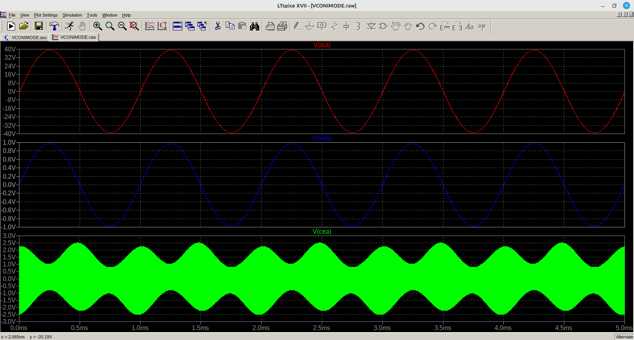Viewport: 634px width, 340px height.
Task: Click the cursor x coordinate readout
Action: pyautogui.click(x=13, y=337)
